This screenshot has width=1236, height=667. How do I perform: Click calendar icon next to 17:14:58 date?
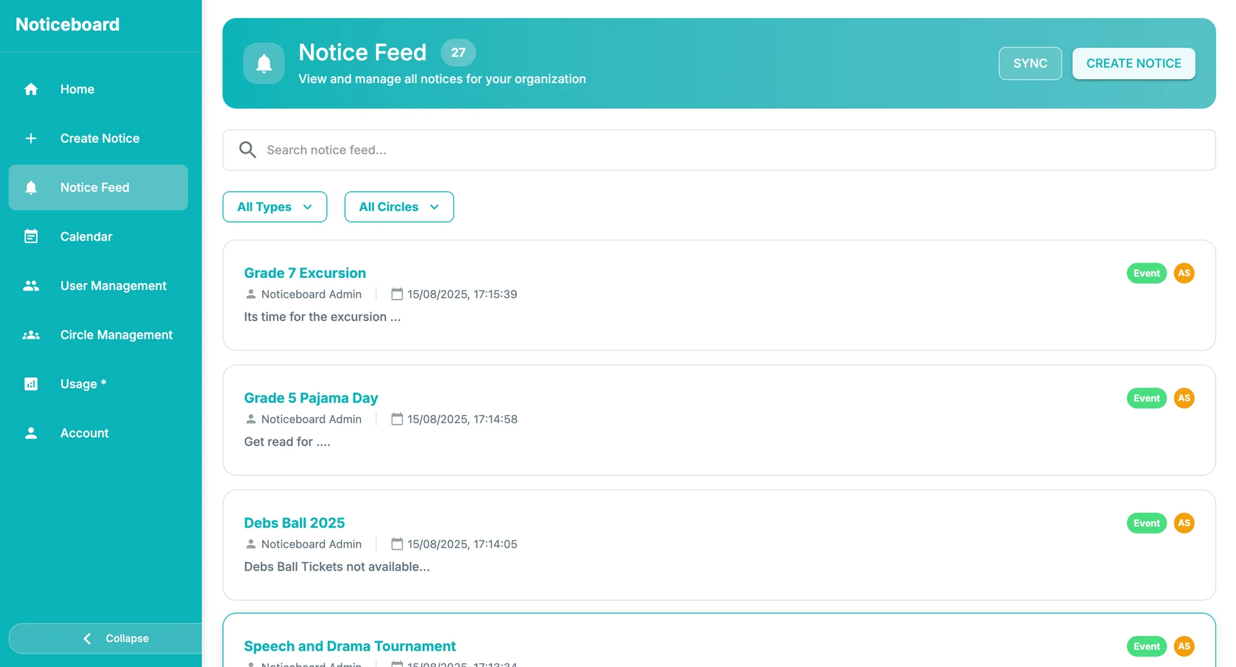[397, 419]
